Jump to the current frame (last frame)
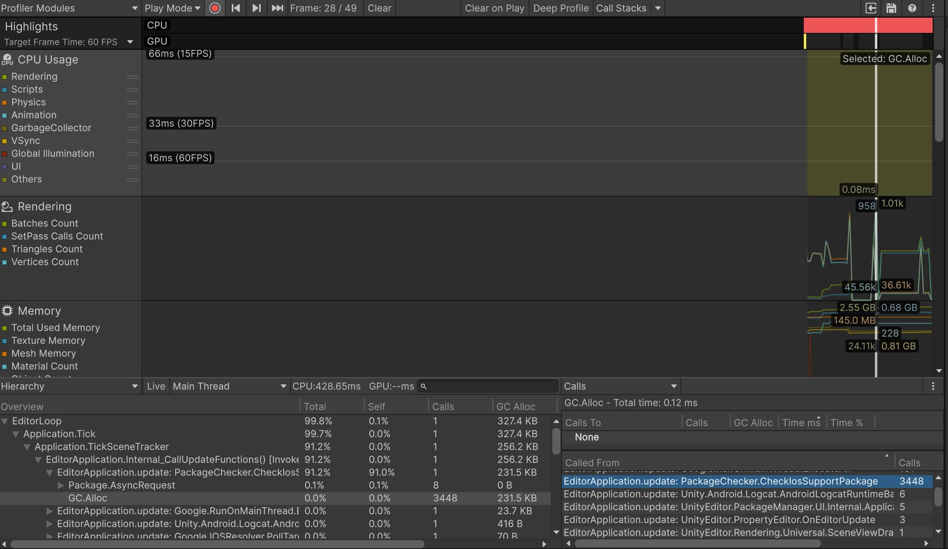Image resolution: width=948 pixels, height=549 pixels. click(x=277, y=8)
